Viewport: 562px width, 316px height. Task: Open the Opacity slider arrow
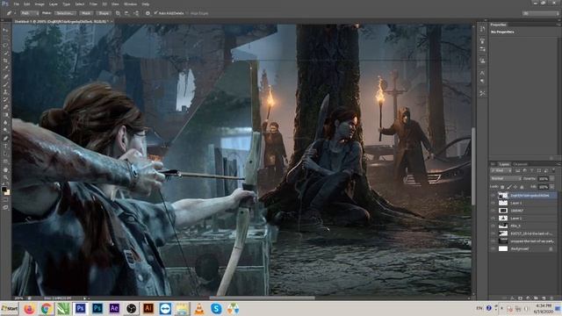552,178
